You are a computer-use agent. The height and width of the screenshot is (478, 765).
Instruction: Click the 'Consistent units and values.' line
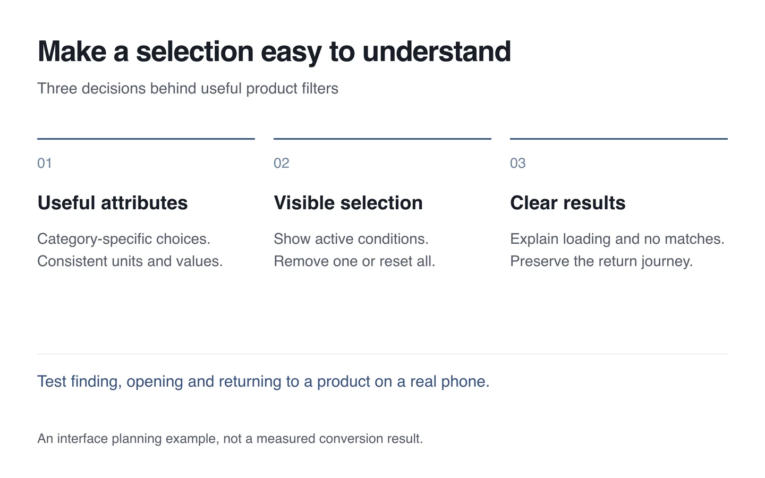point(130,261)
